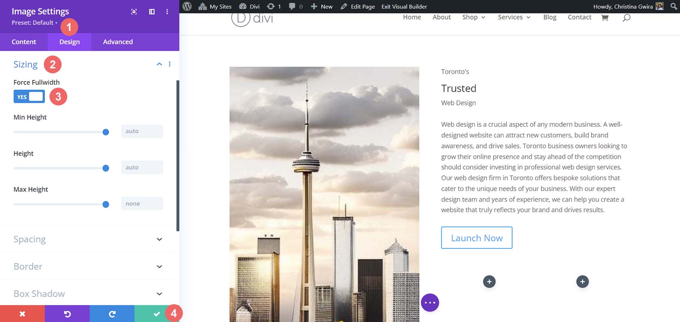Click the Min Height auto input field

point(142,131)
